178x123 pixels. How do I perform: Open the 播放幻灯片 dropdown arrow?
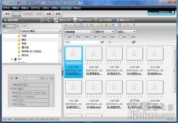point(133,20)
